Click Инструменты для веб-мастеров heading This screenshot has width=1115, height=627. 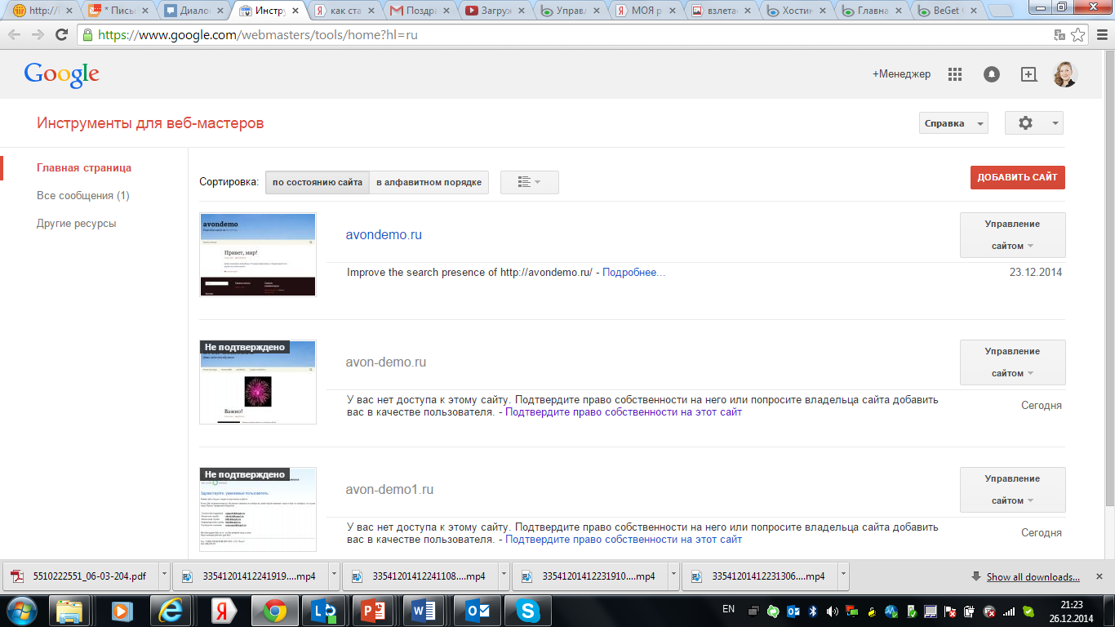pos(150,123)
